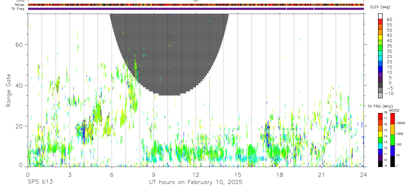This screenshot has height=189, width=409.
Task: Pick the green NOISE swatch between 1000 and 100
Action: pos(392,140)
